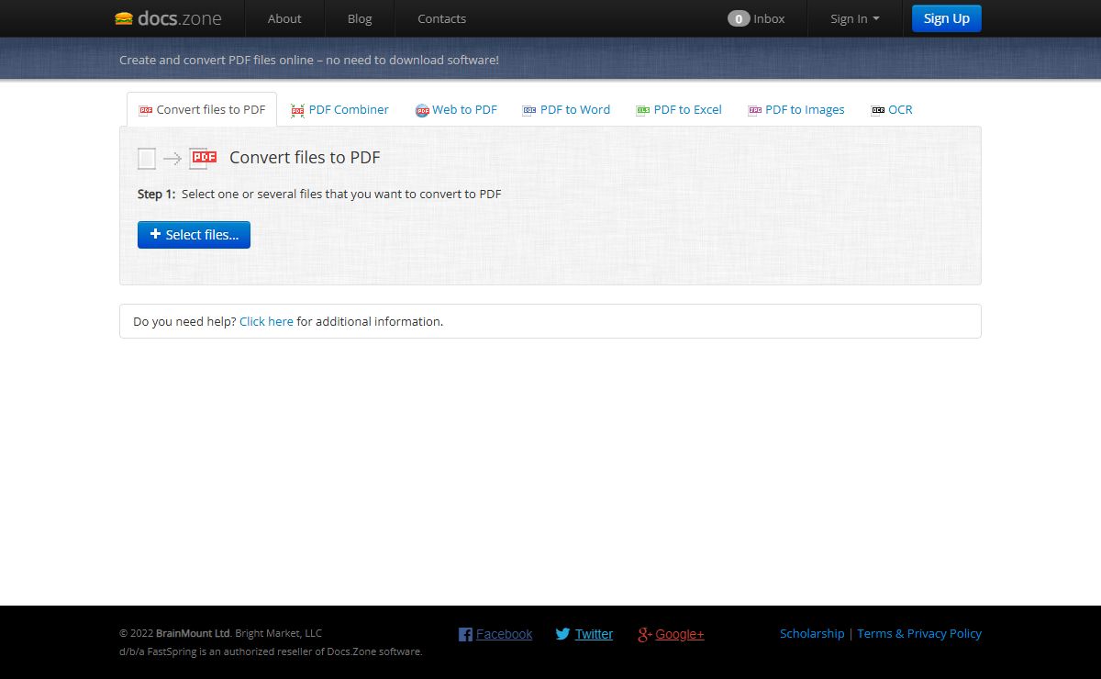Click the docs.zone logo text
The height and width of the screenshot is (679, 1101).
pos(180,18)
